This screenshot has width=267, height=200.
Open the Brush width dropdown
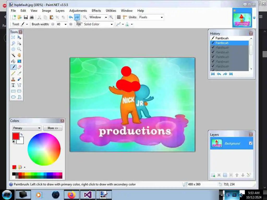pos(65,24)
